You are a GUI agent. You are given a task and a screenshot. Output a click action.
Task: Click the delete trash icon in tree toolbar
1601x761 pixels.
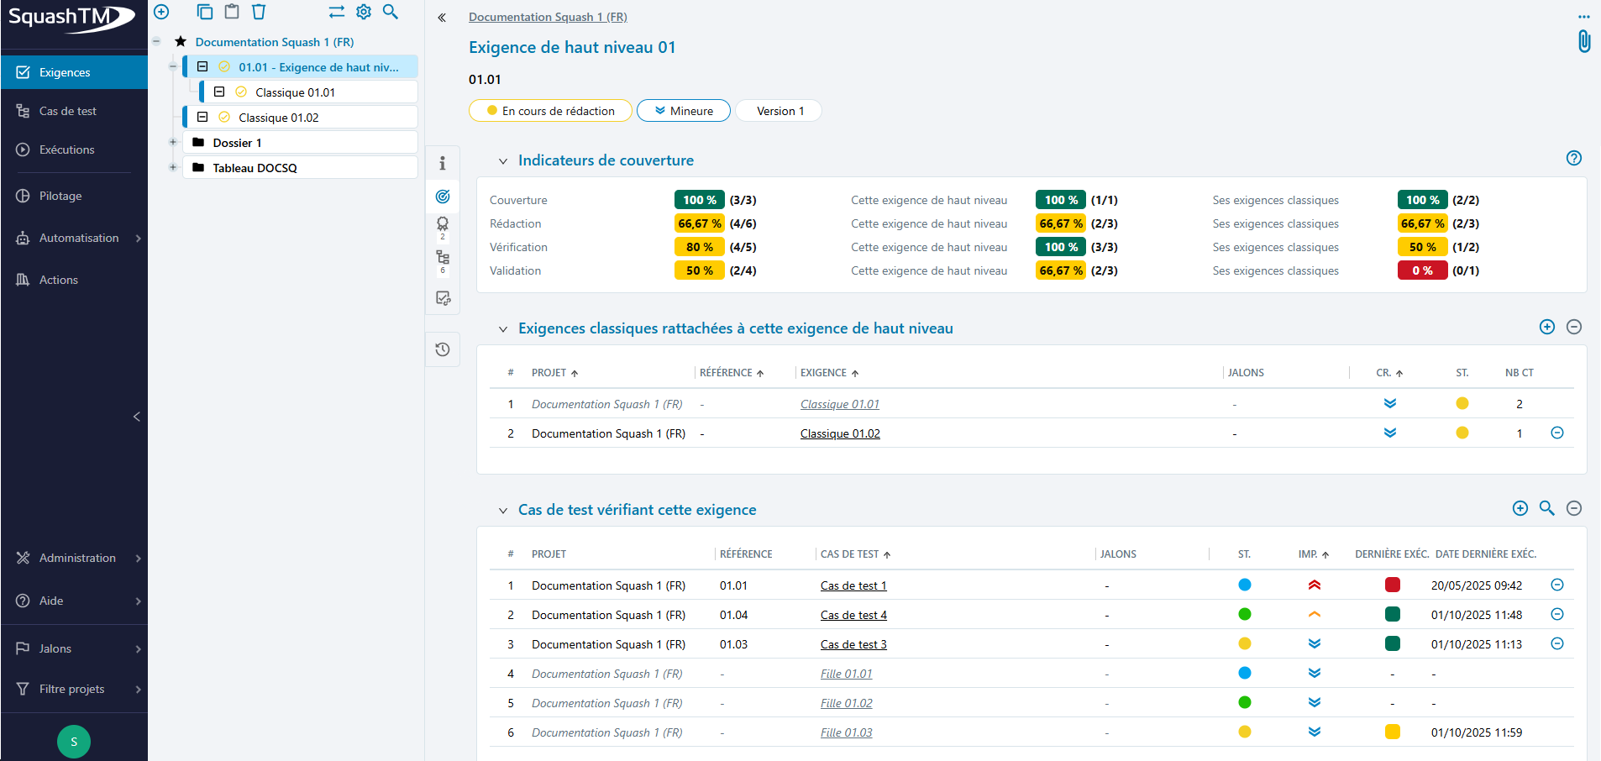(x=259, y=12)
